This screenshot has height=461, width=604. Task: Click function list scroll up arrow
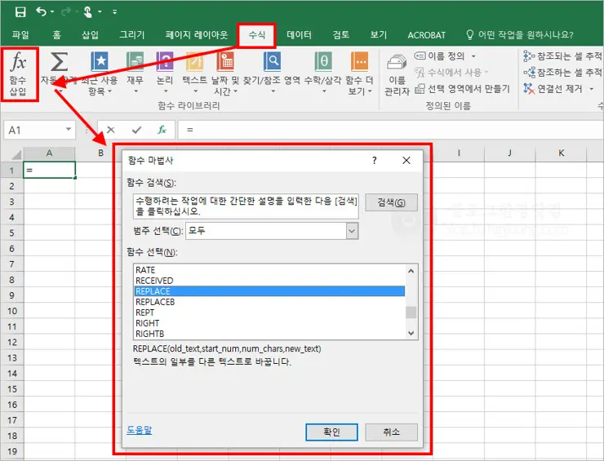click(x=411, y=271)
